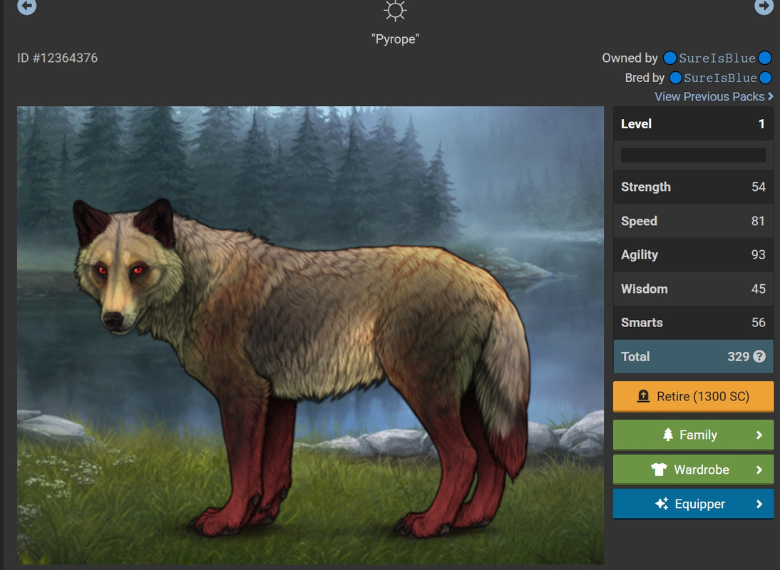Open the Wardrobe button
The width and height of the screenshot is (780, 570).
click(693, 469)
